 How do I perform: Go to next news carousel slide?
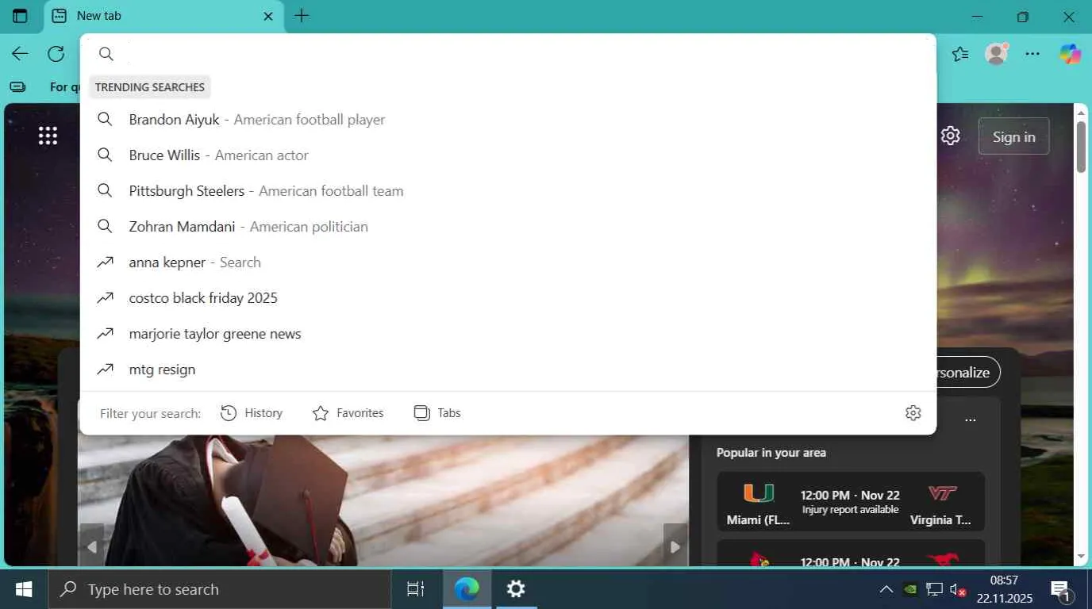(675, 546)
